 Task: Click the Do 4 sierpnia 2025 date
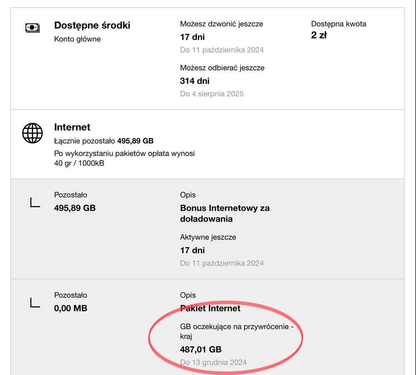[x=212, y=94]
